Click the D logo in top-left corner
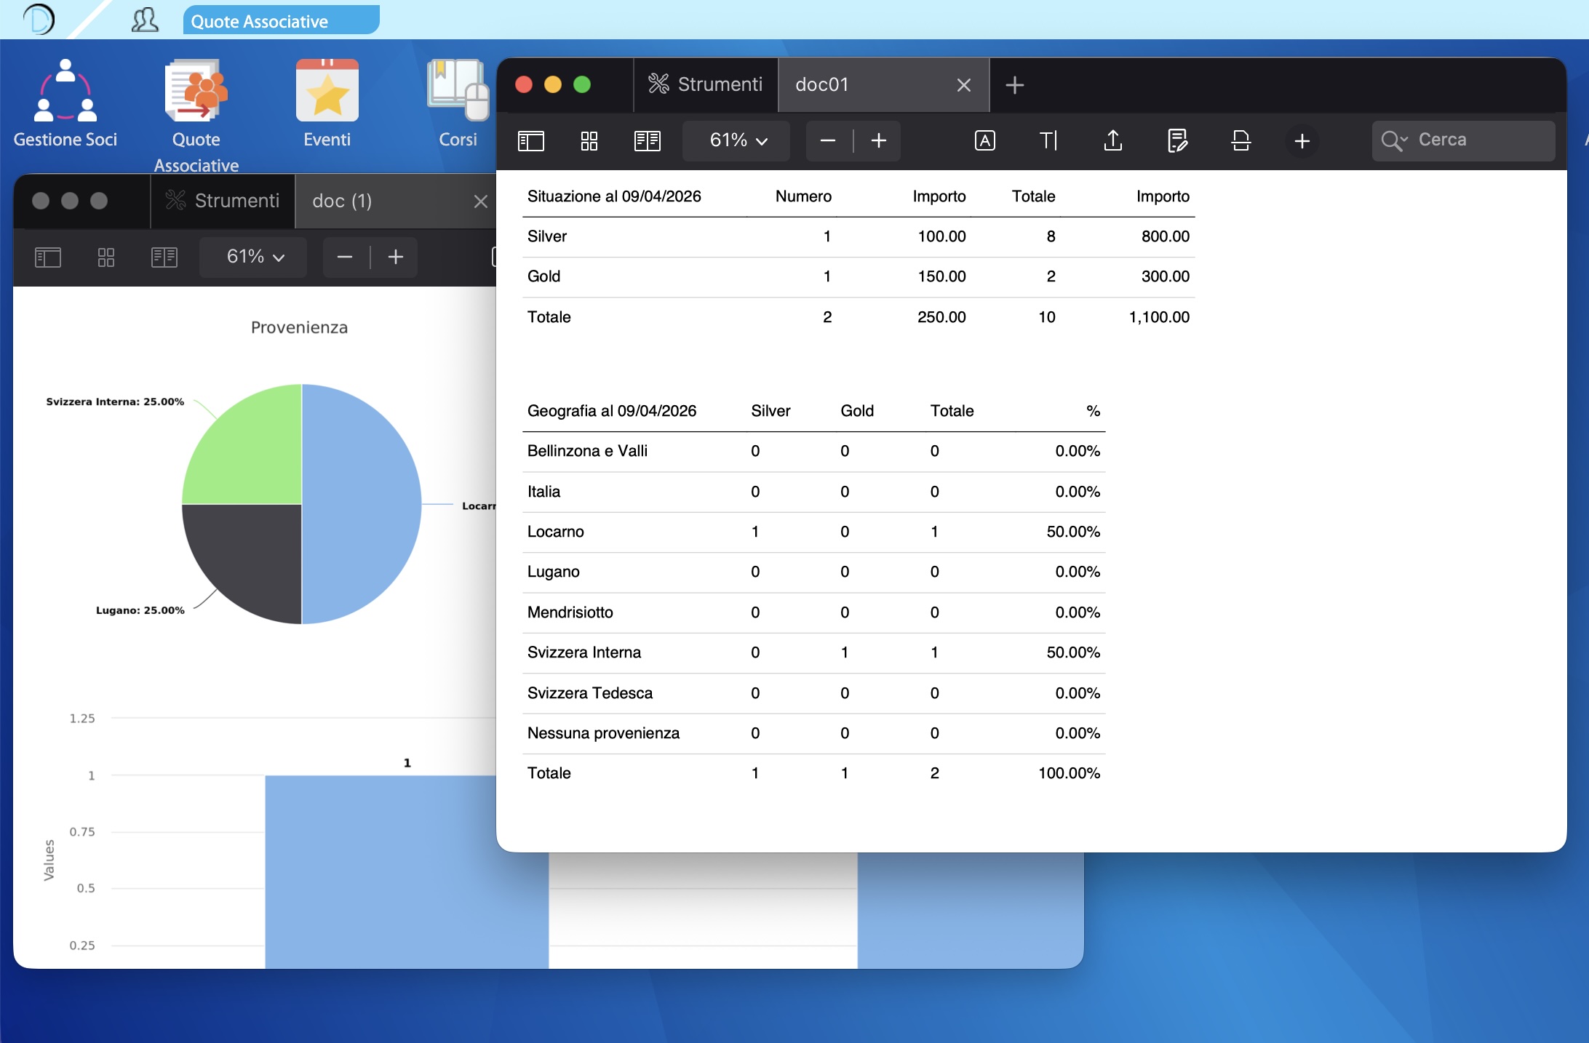1589x1043 pixels. 39,19
